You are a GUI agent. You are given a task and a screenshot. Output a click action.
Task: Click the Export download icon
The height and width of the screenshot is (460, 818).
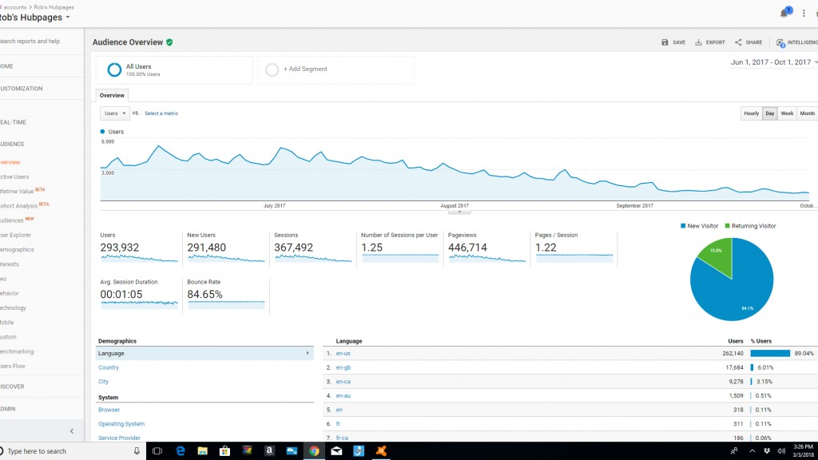pyautogui.click(x=698, y=42)
